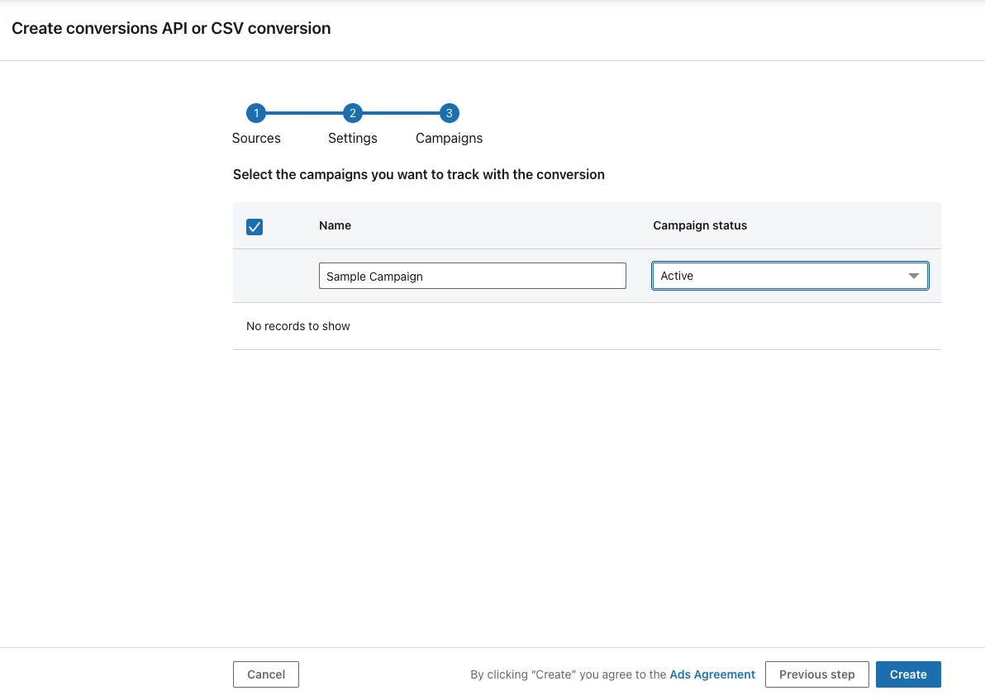This screenshot has height=700, width=985.
Task: Go to step 1 Sources circle
Action: [x=255, y=114]
